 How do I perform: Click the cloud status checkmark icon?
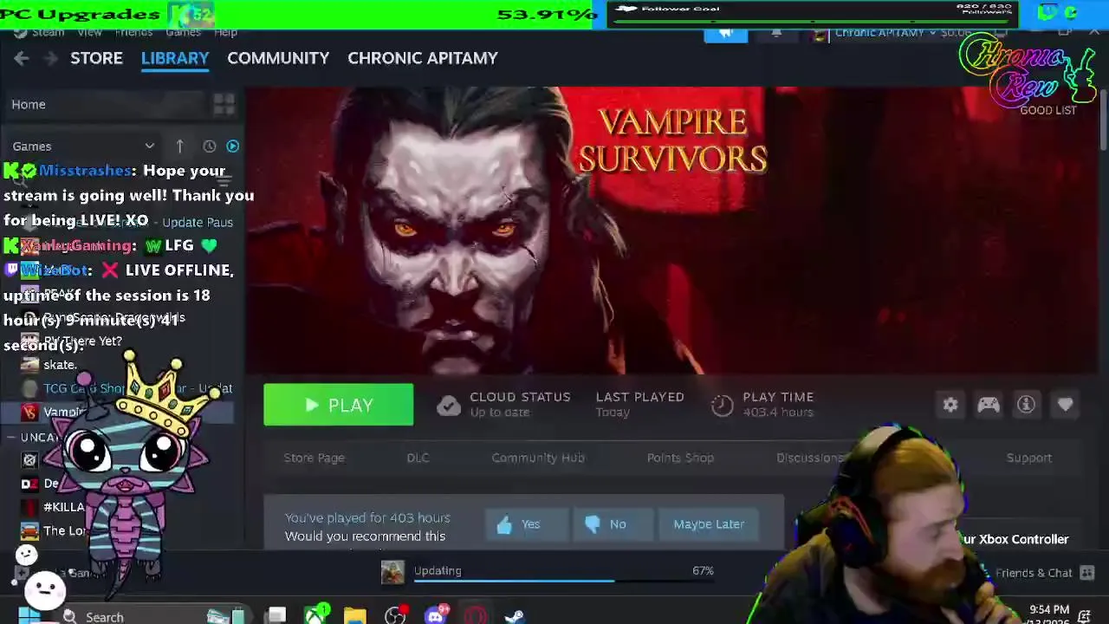click(449, 406)
